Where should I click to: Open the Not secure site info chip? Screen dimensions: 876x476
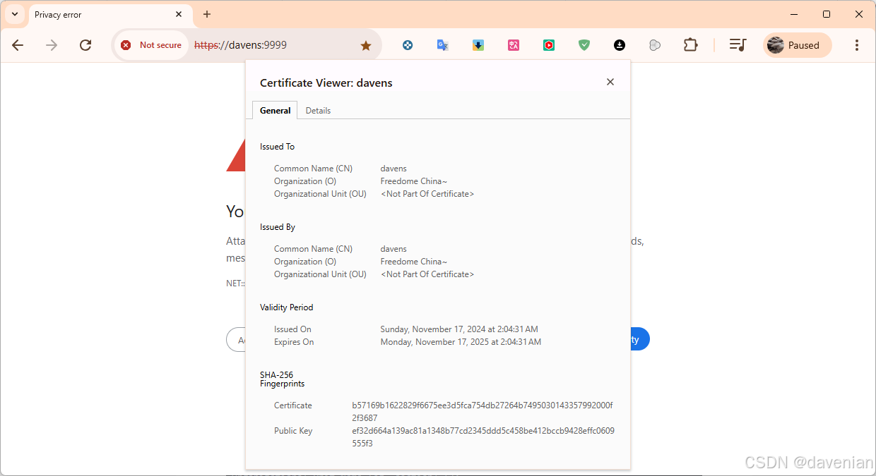tap(151, 45)
